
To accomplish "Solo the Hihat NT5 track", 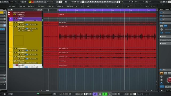I will coord(17,61).
